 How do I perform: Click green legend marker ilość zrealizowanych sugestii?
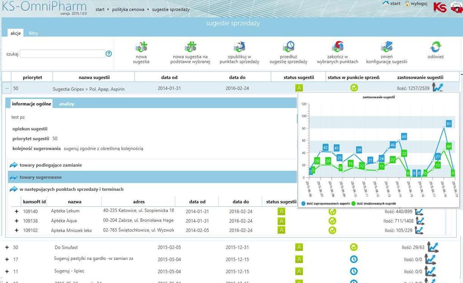click(x=354, y=203)
